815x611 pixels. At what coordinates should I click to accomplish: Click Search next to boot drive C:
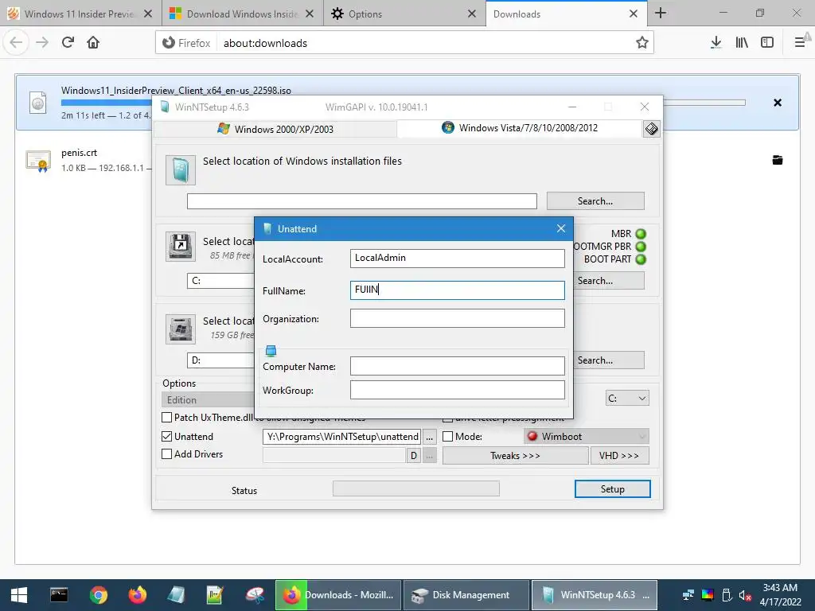point(609,281)
